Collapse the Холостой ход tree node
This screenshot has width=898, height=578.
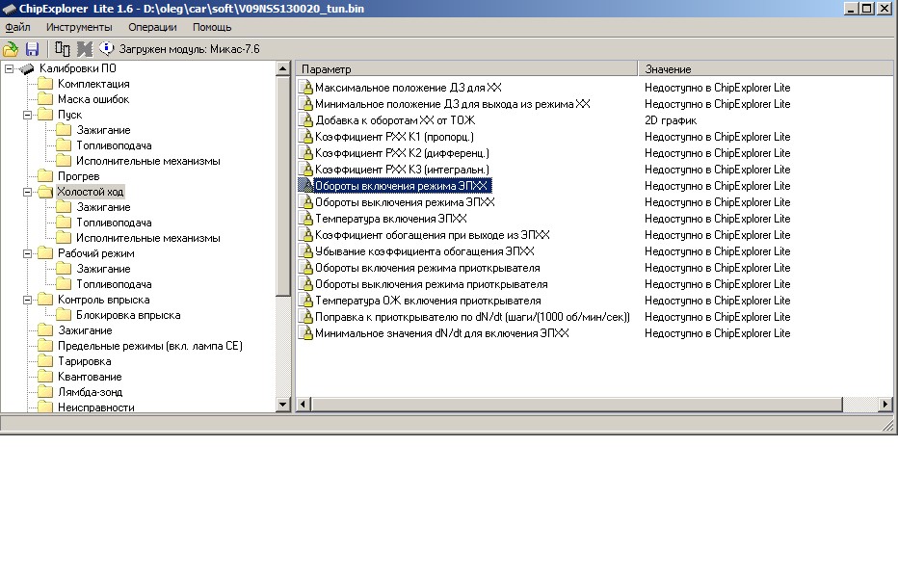click(x=25, y=192)
